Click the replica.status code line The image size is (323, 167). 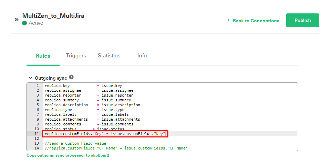pyautogui.click(x=84, y=129)
